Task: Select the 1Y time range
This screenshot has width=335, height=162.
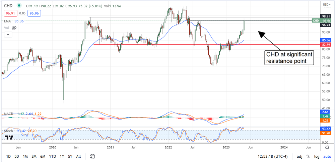Action: [62, 156]
